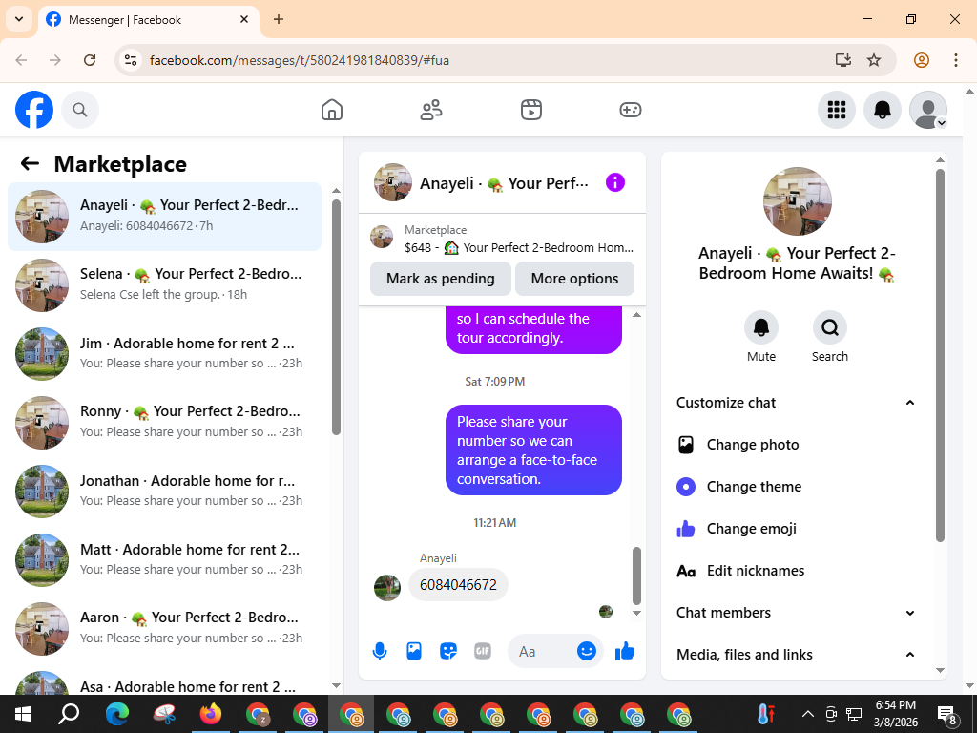Launch Microsoft Edge from taskbar
Viewport: 977px width, 733px height.
click(x=117, y=714)
